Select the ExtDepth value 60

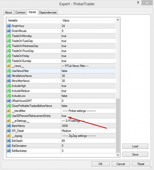(63, 141)
